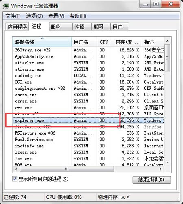
Task: Minimize the Task Manager window
Action: click(x=145, y=4)
